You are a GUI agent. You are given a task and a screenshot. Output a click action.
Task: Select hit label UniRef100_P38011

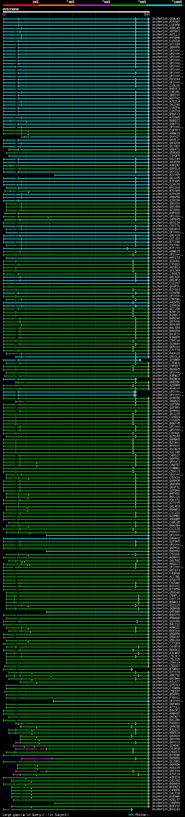click(x=166, y=698)
